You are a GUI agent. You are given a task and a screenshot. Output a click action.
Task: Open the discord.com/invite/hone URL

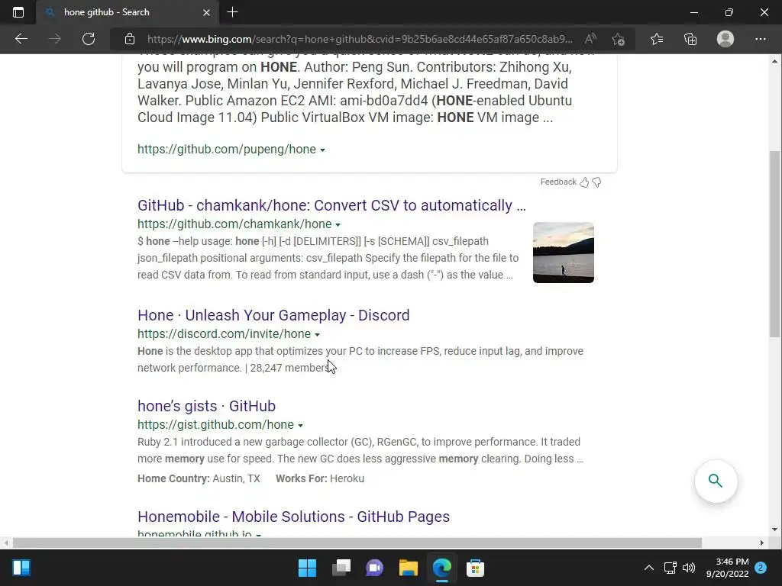pos(224,333)
